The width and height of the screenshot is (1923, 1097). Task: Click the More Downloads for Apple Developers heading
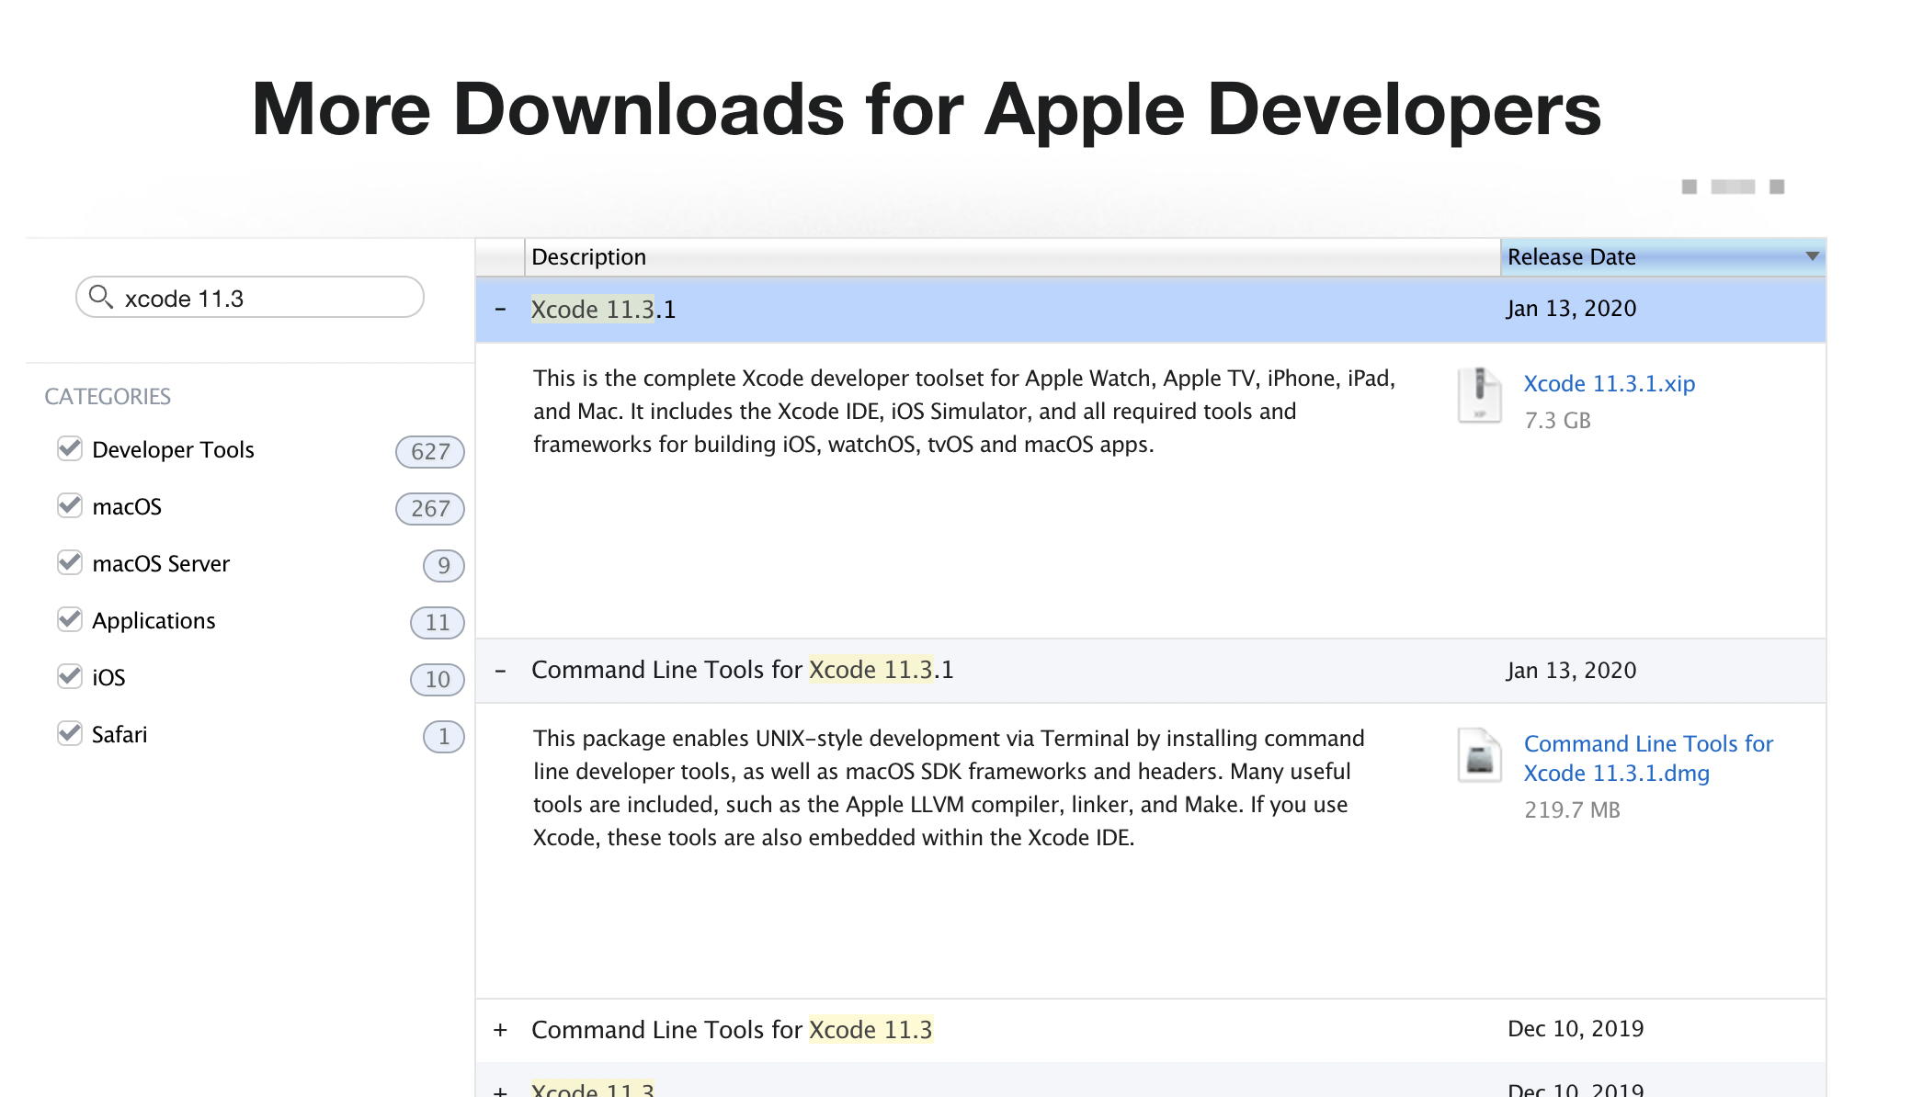(x=927, y=110)
